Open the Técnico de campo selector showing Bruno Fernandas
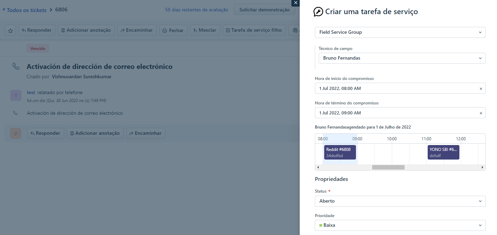This screenshot has height=235, width=497. [401, 58]
